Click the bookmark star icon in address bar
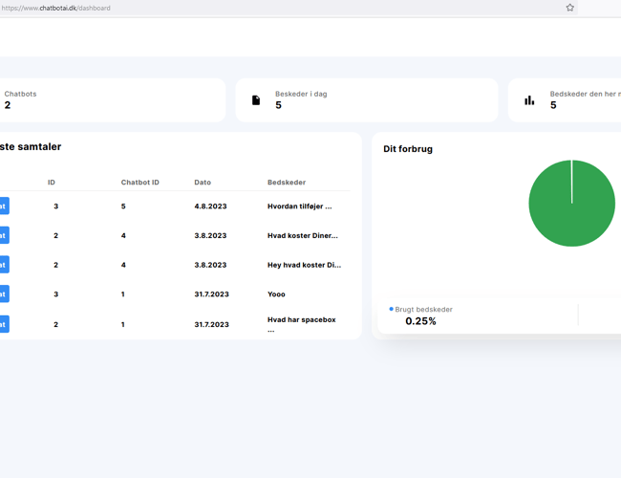Screen dimensions: 621x478 click(569, 8)
